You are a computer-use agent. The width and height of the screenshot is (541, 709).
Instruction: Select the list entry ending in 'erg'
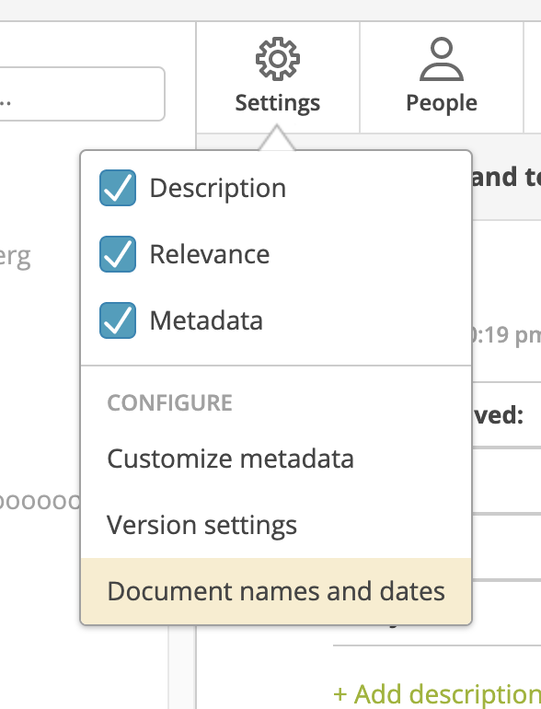click(16, 257)
